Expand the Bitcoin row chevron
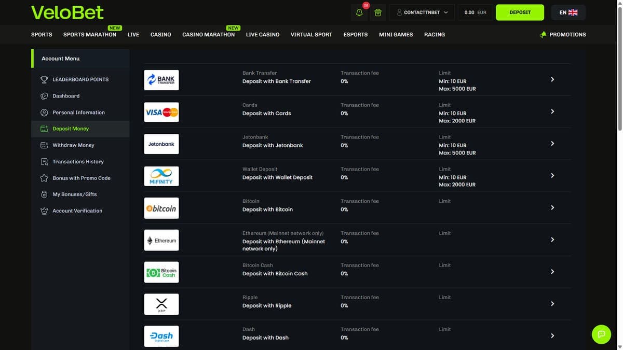The height and width of the screenshot is (350, 623). (x=552, y=207)
